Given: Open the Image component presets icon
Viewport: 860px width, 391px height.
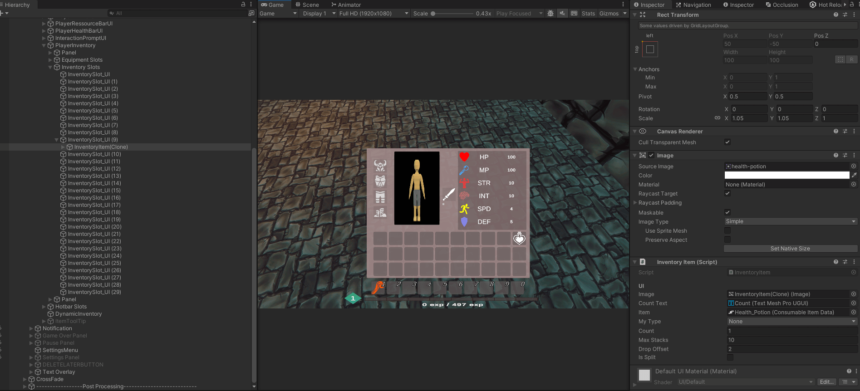Looking at the screenshot, I should 845,155.
